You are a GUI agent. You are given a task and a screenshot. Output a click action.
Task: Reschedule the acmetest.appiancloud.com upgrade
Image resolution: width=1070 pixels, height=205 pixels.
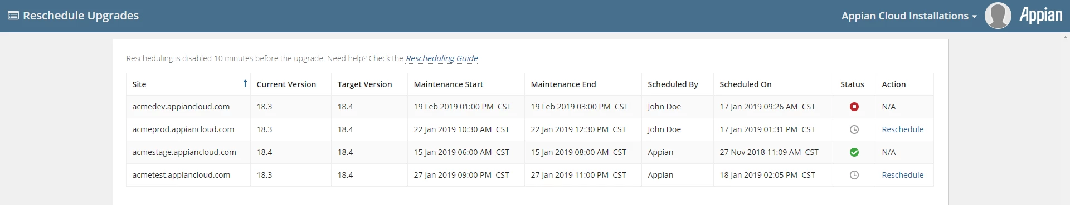coord(902,175)
